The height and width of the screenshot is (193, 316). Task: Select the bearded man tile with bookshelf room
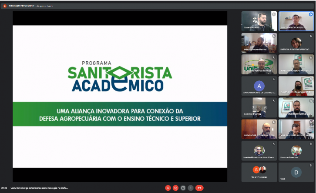tap(259, 43)
